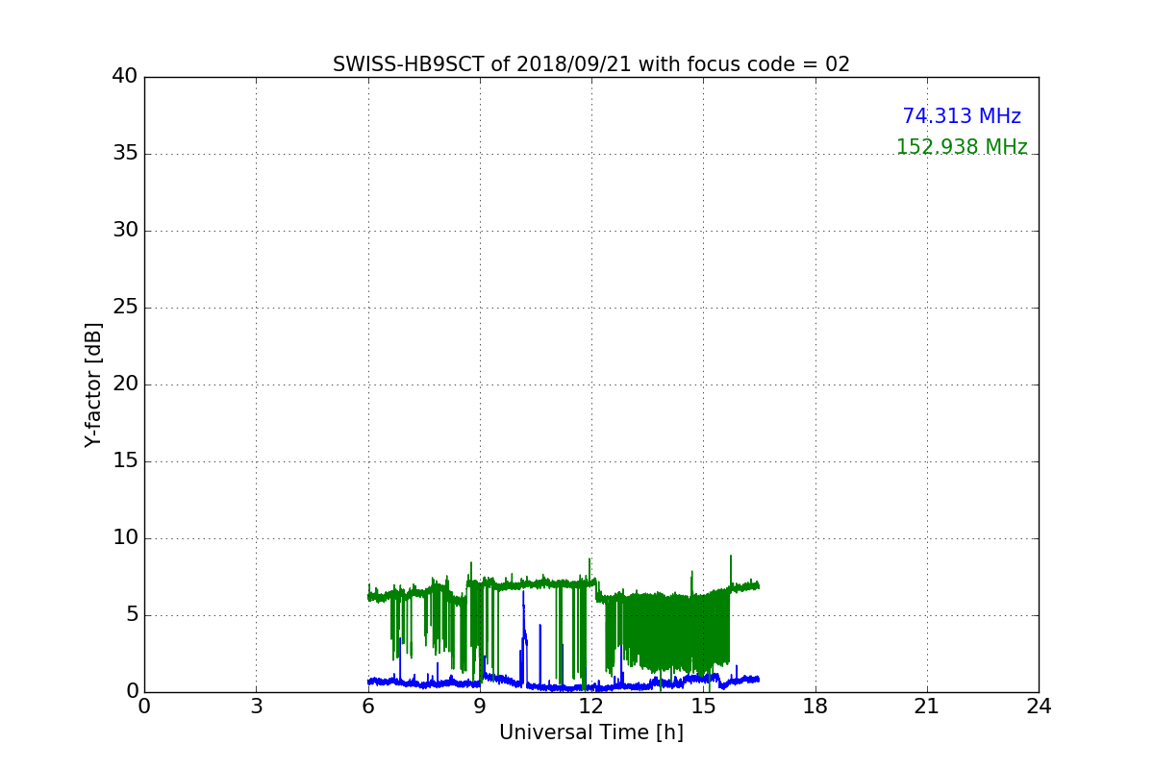Click the Universal Time [h] axis label
Image resolution: width=1154 pixels, height=769 pixels.
[x=591, y=732]
